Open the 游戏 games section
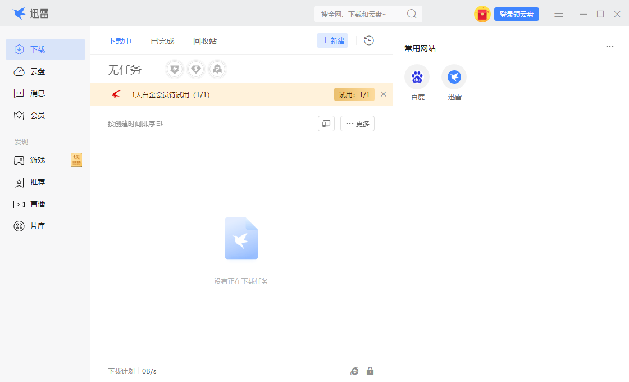Screen dimensions: 629x382 (37, 160)
